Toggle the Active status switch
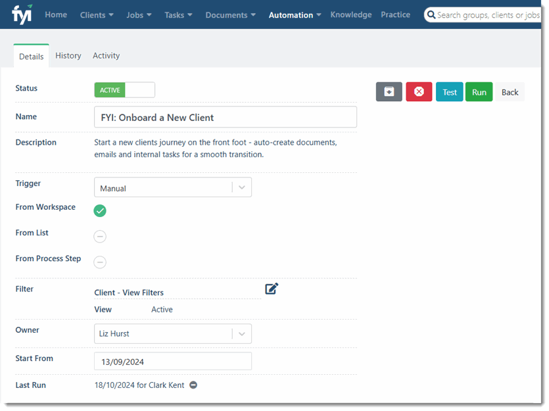The height and width of the screenshot is (411, 549). pos(124,90)
